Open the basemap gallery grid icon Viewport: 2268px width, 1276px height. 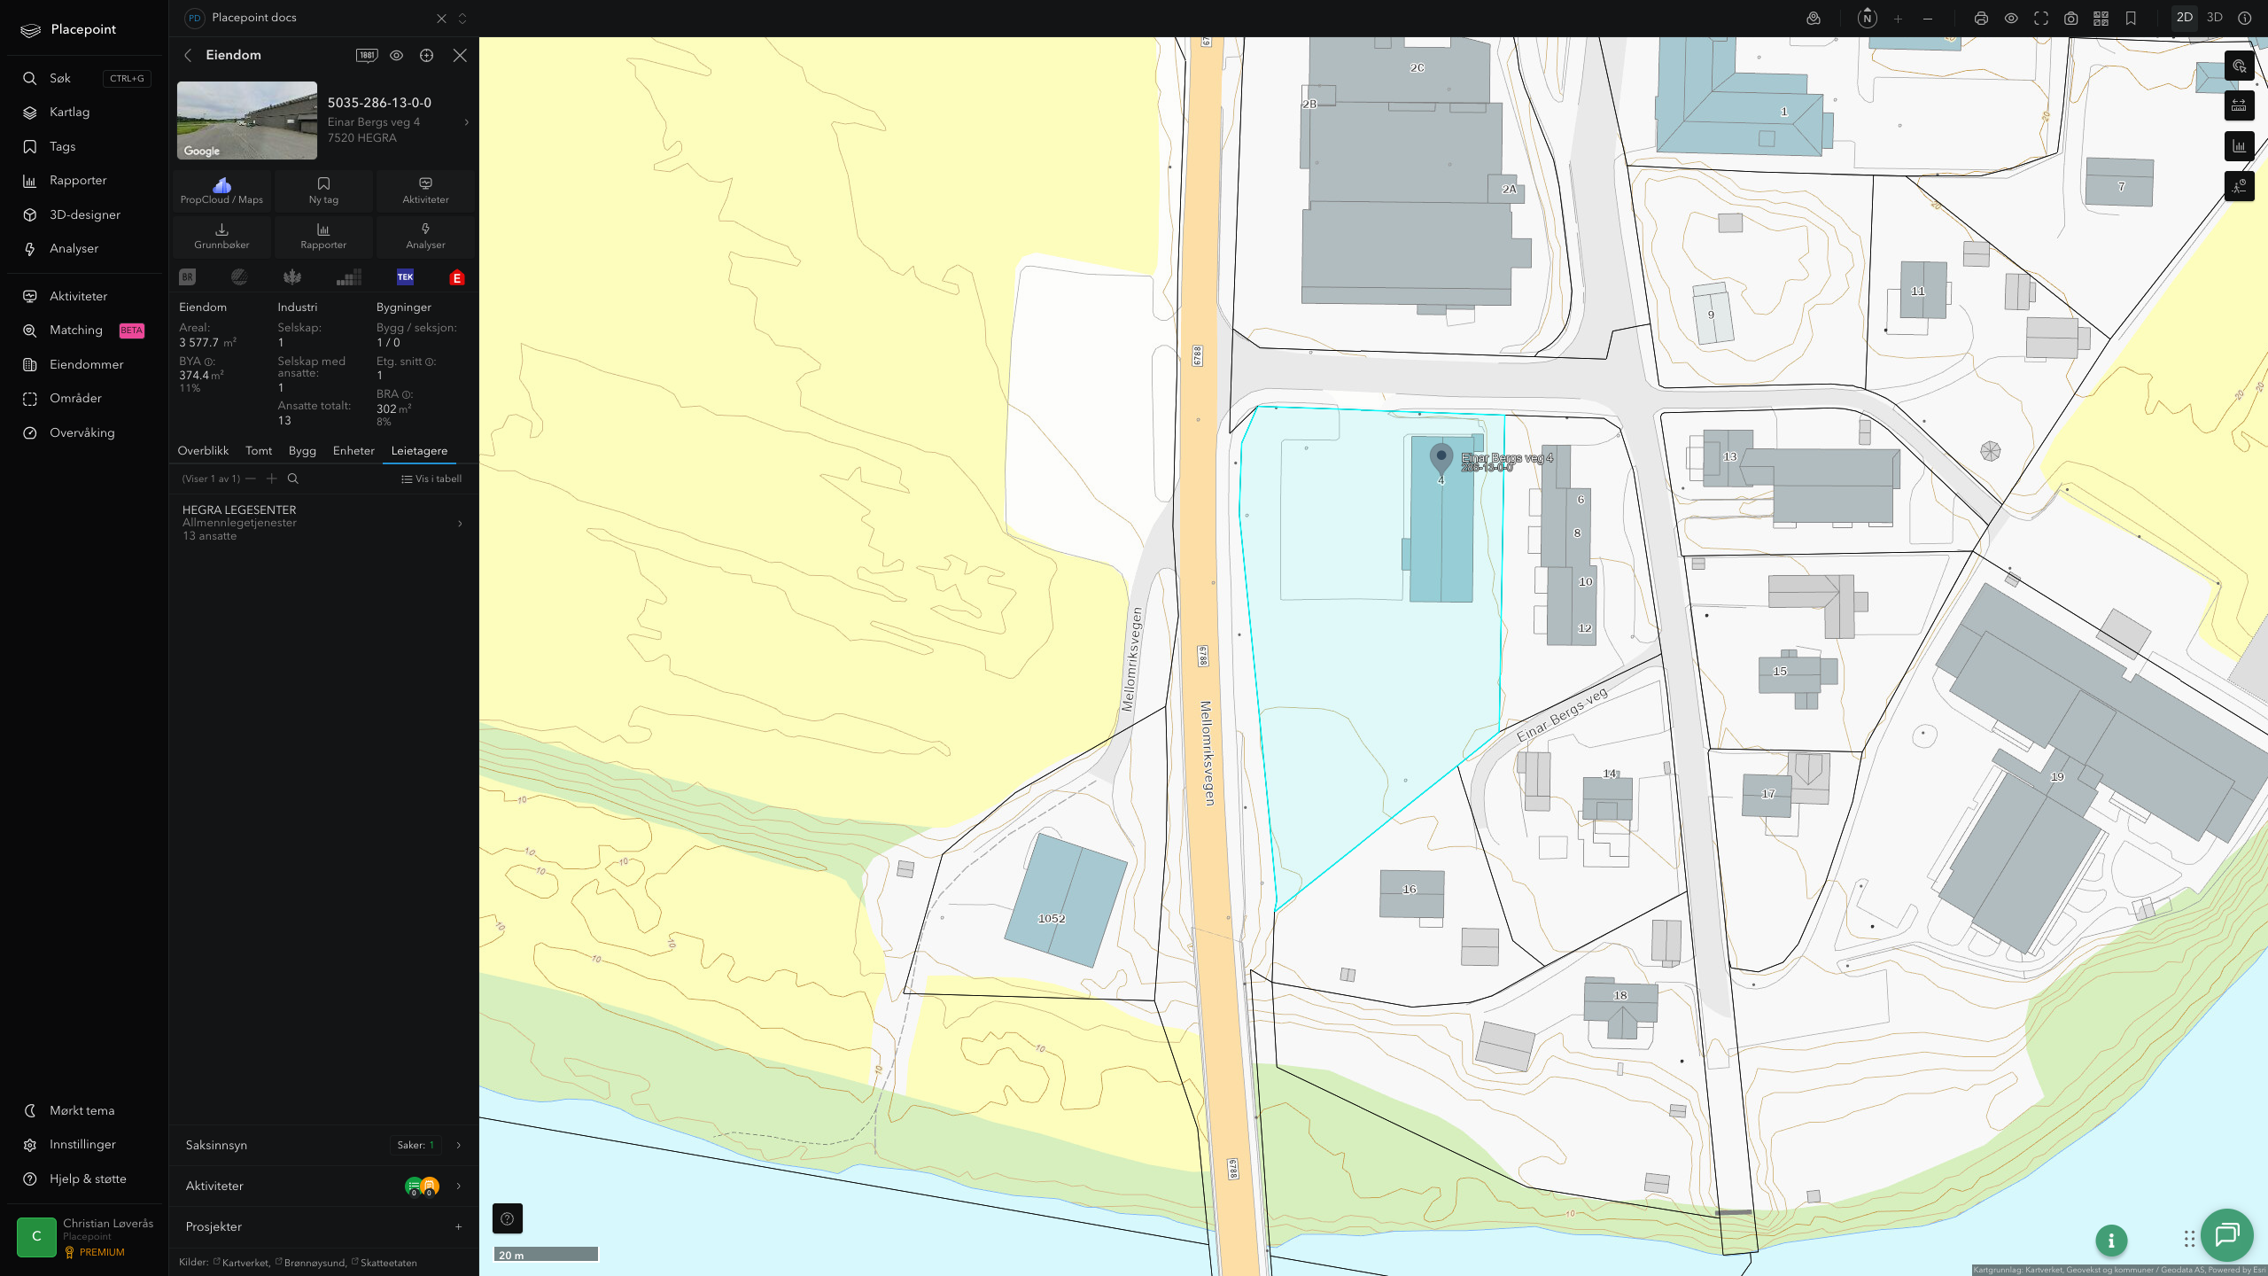point(2101,18)
